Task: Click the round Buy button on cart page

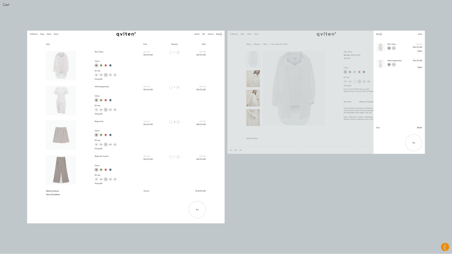Action: pos(197,210)
